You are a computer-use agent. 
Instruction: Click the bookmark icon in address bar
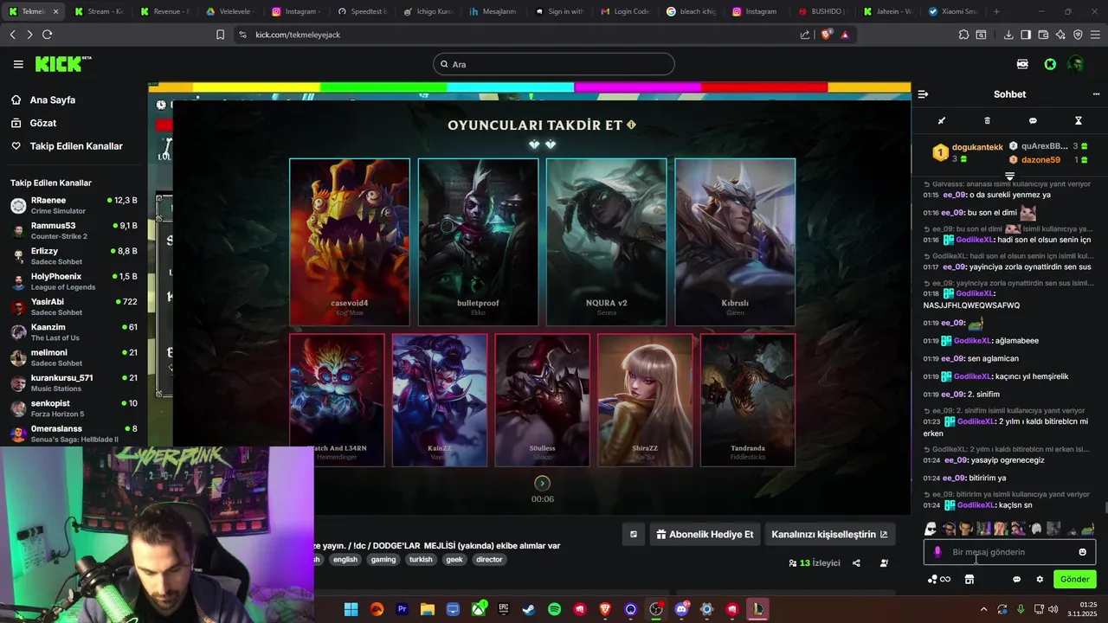pyautogui.click(x=220, y=35)
